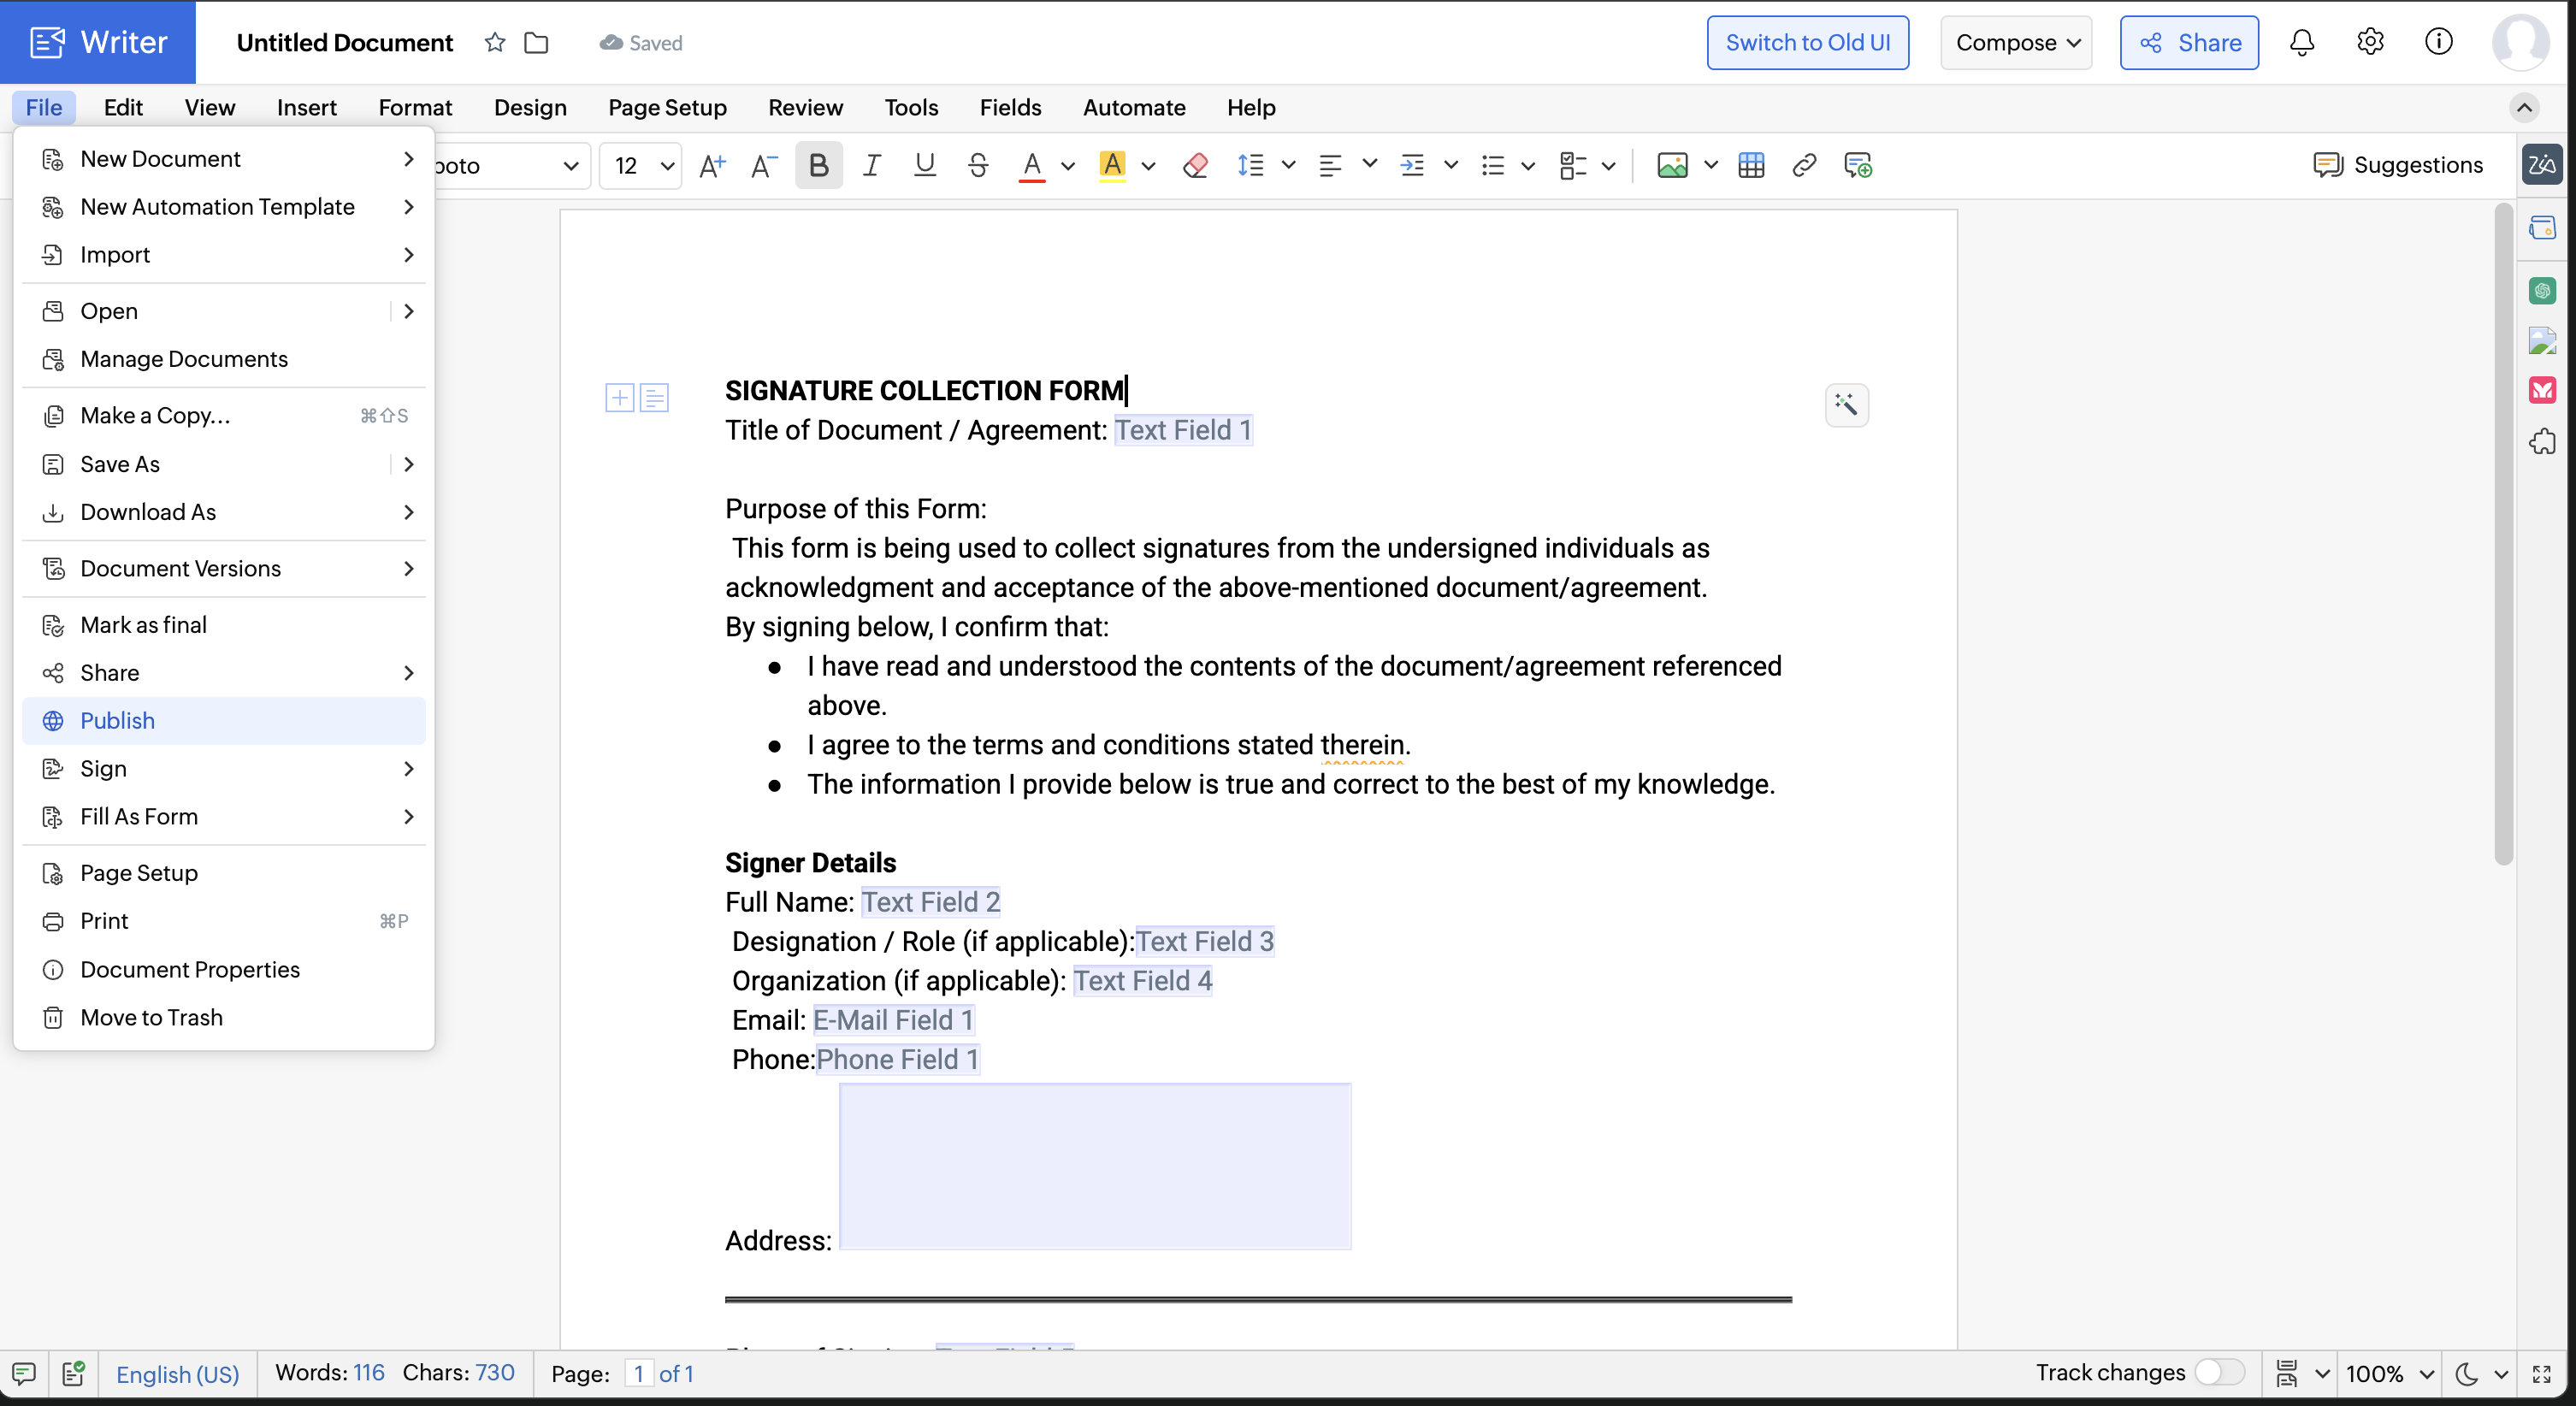Open the font size dropdown
The height and width of the screenshot is (1406, 2576).
point(667,165)
